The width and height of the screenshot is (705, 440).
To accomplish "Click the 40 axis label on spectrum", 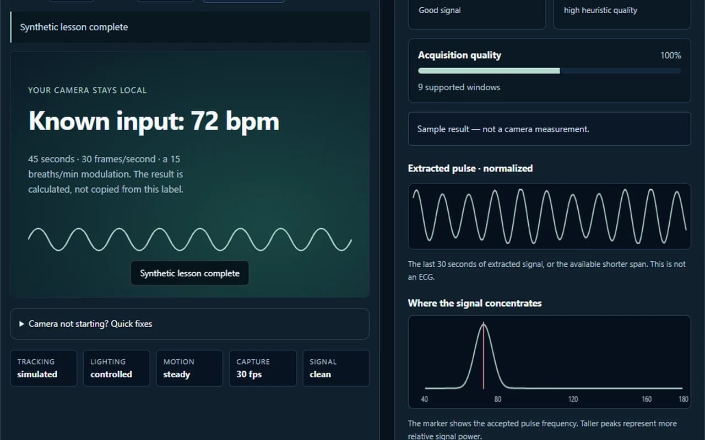I will 424,399.
